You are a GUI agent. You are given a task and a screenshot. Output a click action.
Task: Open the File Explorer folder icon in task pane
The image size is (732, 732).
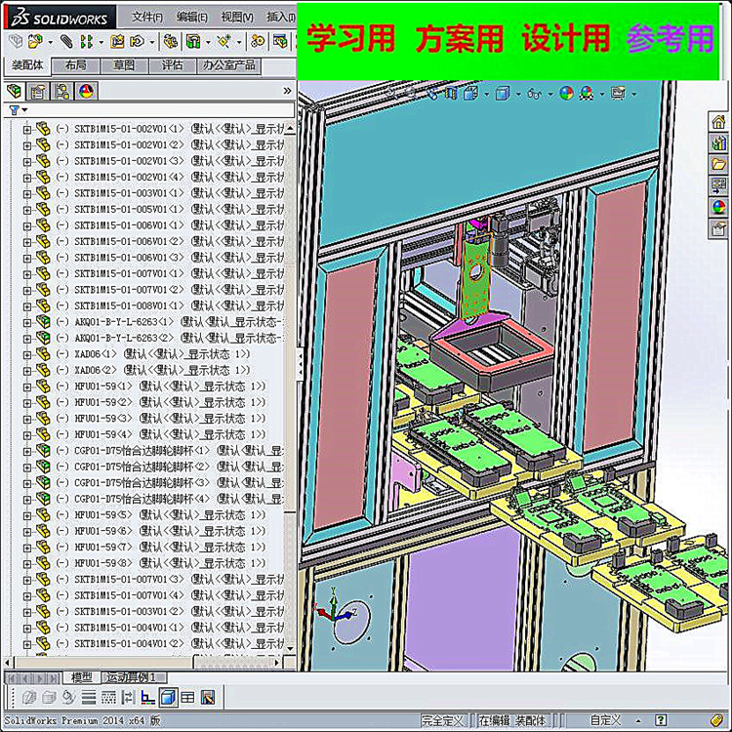pos(718,164)
